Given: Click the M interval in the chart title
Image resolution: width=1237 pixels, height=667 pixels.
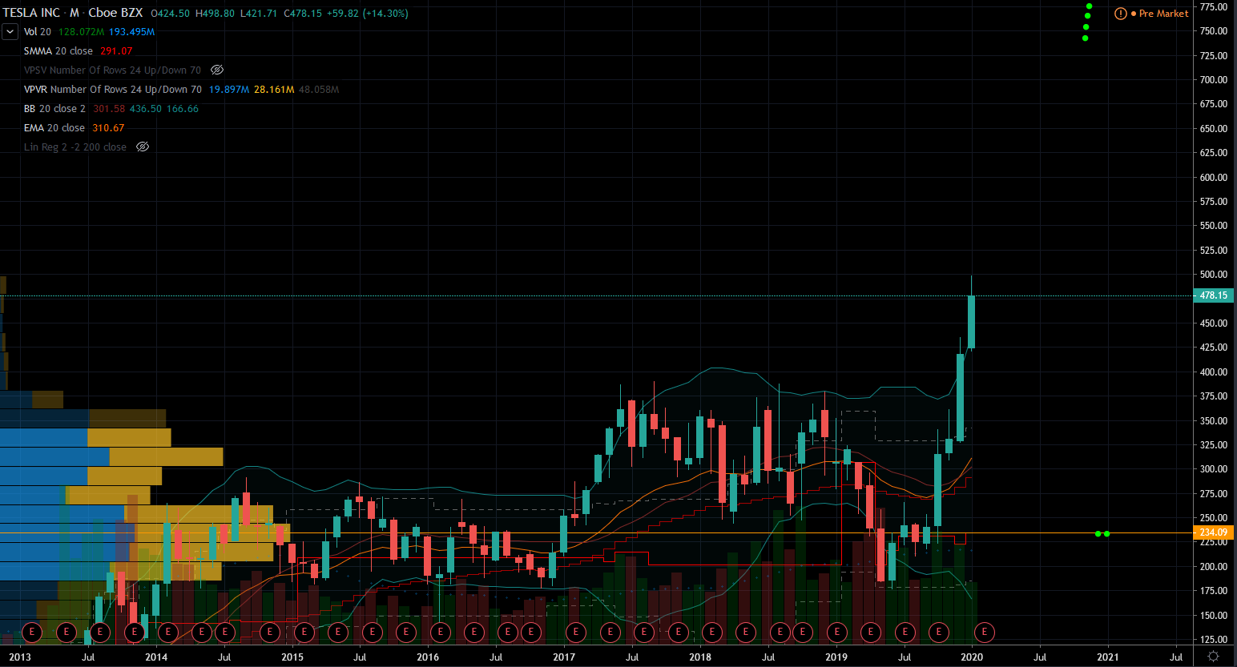Looking at the screenshot, I should [74, 13].
